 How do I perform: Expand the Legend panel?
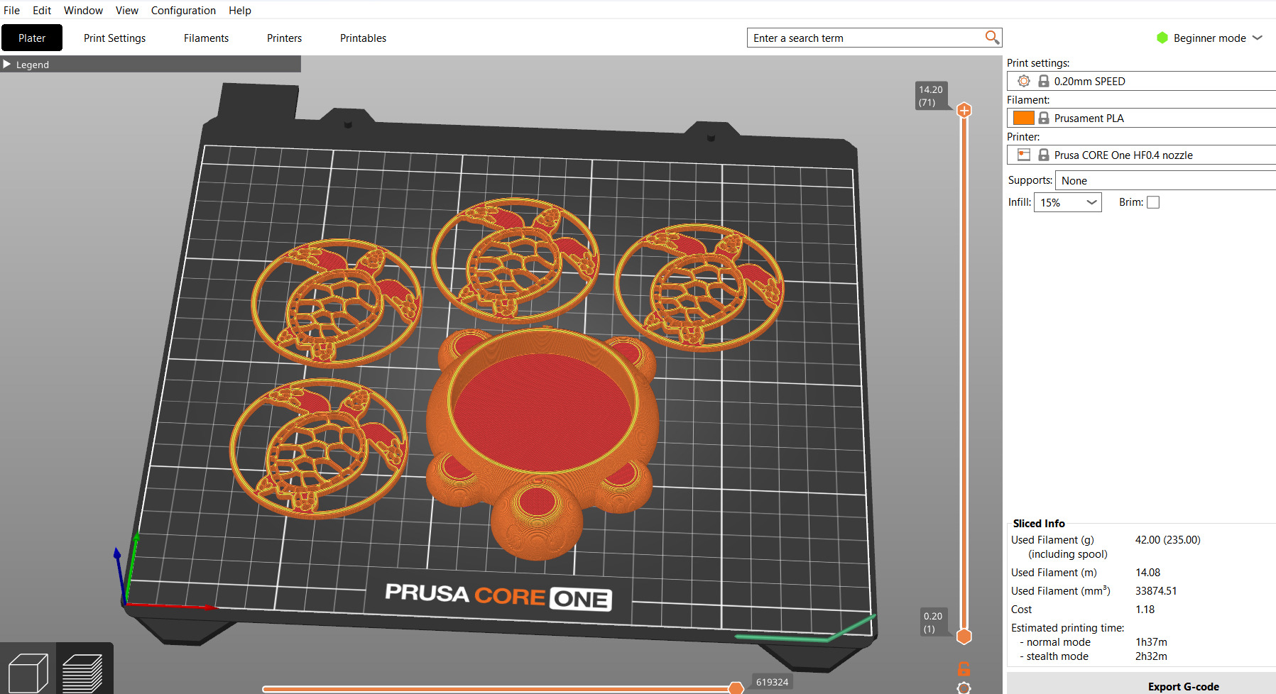[7, 64]
